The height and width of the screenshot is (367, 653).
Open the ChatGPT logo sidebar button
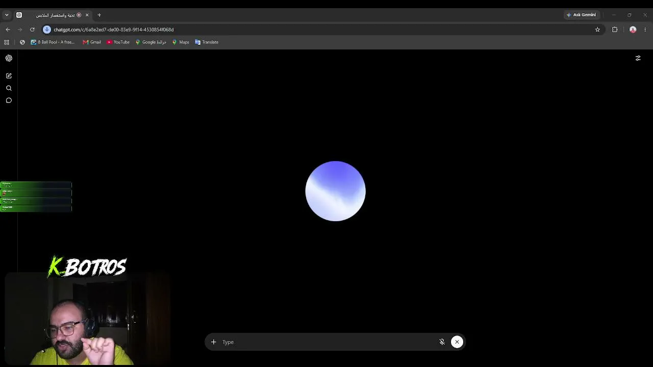[9, 58]
